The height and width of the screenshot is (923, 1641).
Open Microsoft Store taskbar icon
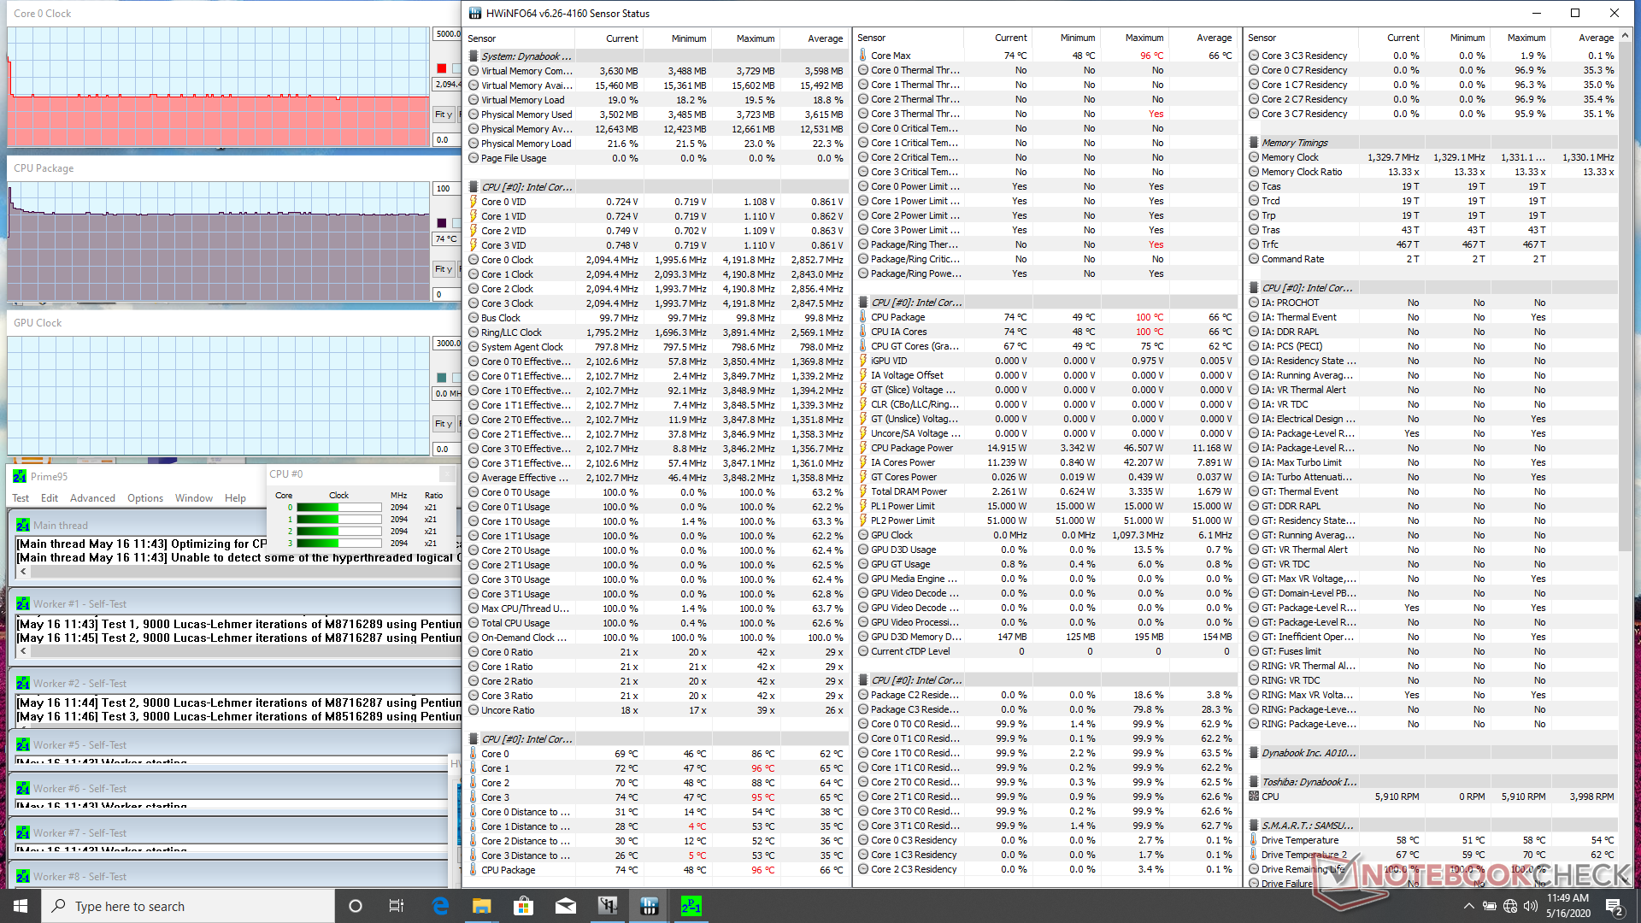click(x=523, y=906)
